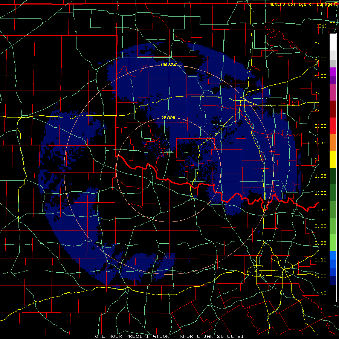Click the 0.75 legend value
The height and width of the screenshot is (339, 339).
pyautogui.click(x=321, y=210)
